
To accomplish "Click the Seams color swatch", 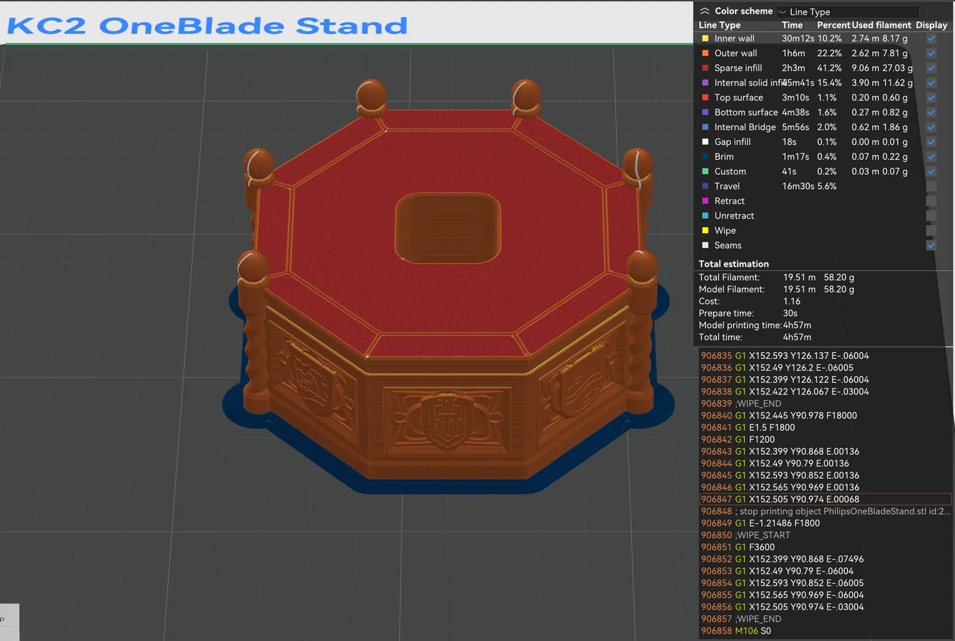I will pos(705,245).
